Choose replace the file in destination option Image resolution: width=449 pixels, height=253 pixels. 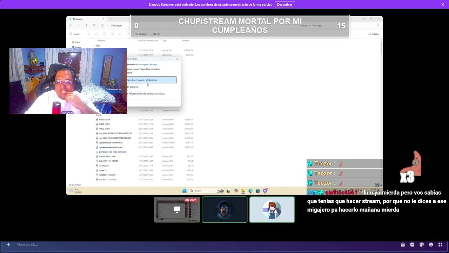click(152, 80)
